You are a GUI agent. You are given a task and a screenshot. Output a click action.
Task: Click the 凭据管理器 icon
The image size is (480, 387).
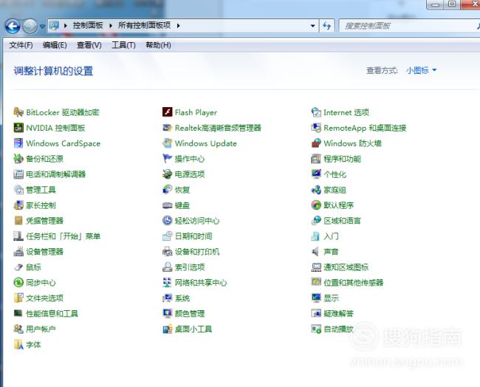[x=18, y=220]
